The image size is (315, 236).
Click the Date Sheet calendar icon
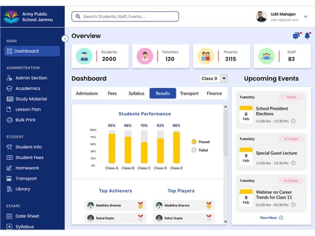pyautogui.click(x=9, y=216)
